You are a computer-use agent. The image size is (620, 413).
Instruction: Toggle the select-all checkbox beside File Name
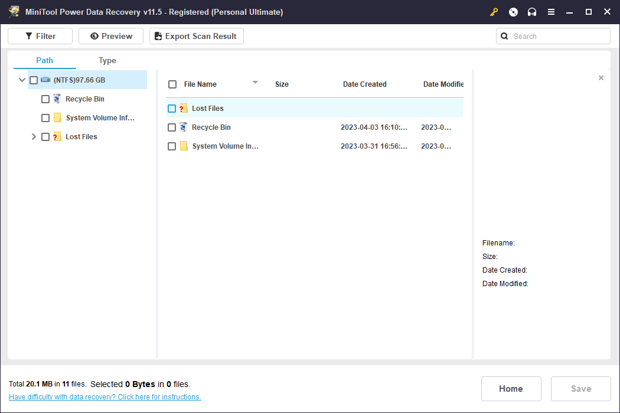click(x=172, y=84)
